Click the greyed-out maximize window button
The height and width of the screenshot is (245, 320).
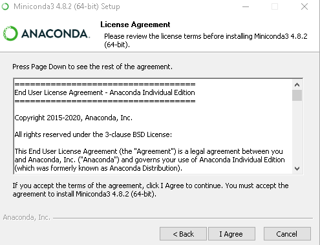[x=275, y=6]
